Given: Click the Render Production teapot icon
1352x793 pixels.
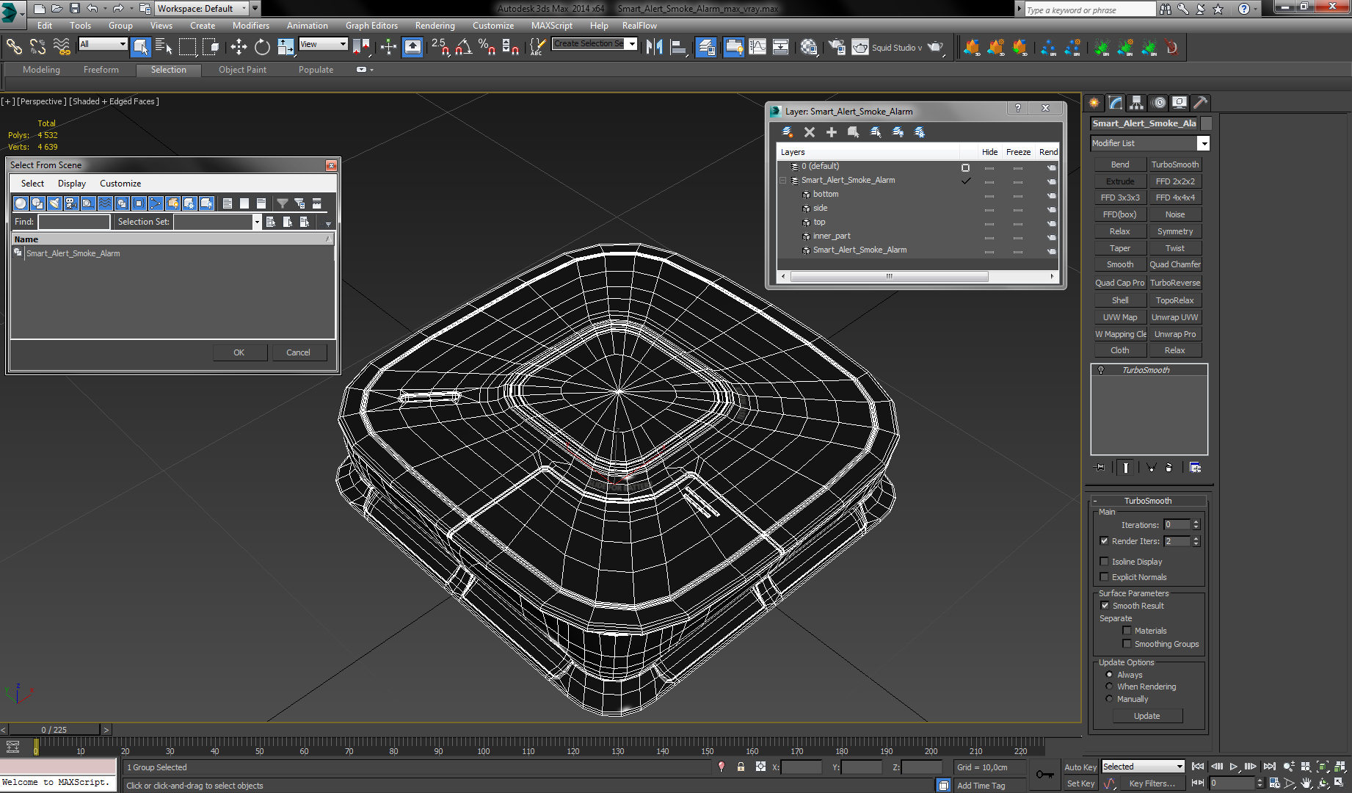Looking at the screenshot, I should (x=935, y=47).
